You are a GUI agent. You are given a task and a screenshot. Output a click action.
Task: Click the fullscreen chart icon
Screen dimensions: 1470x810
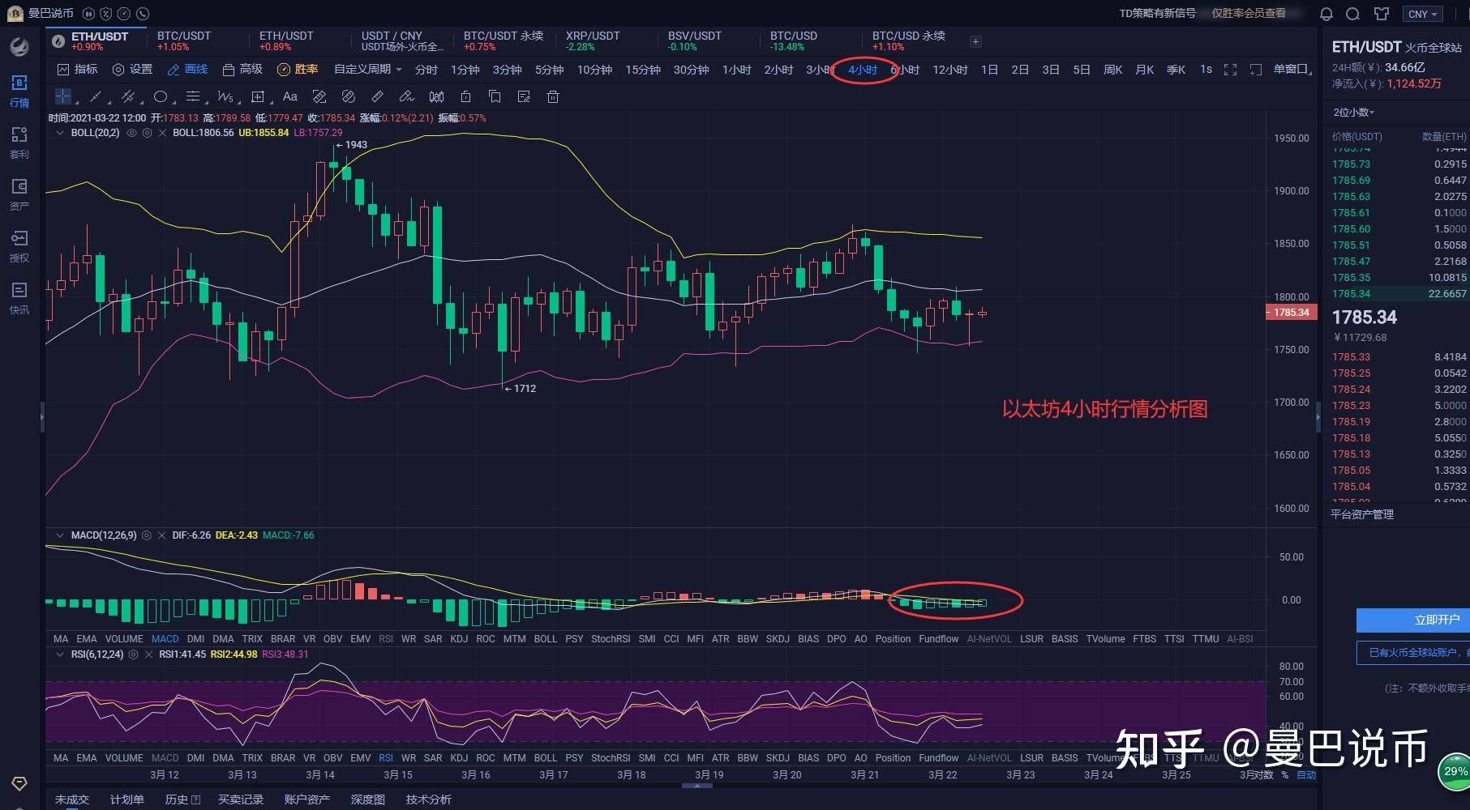coord(1230,70)
